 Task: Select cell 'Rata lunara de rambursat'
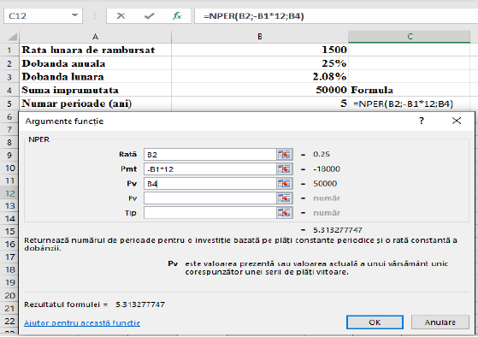coord(95,50)
